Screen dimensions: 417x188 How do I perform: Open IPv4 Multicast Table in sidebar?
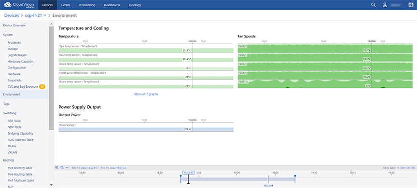[21, 181]
